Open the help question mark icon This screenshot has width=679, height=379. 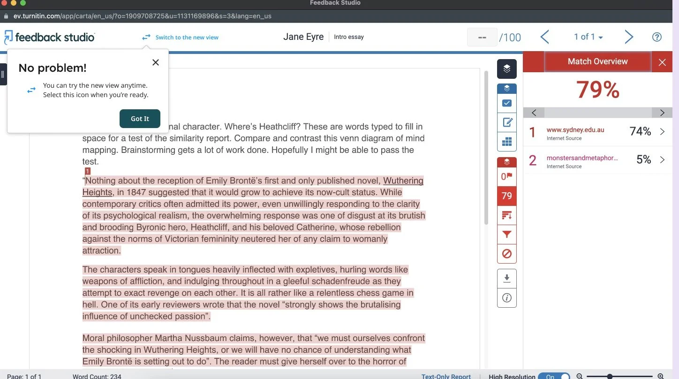coord(657,37)
